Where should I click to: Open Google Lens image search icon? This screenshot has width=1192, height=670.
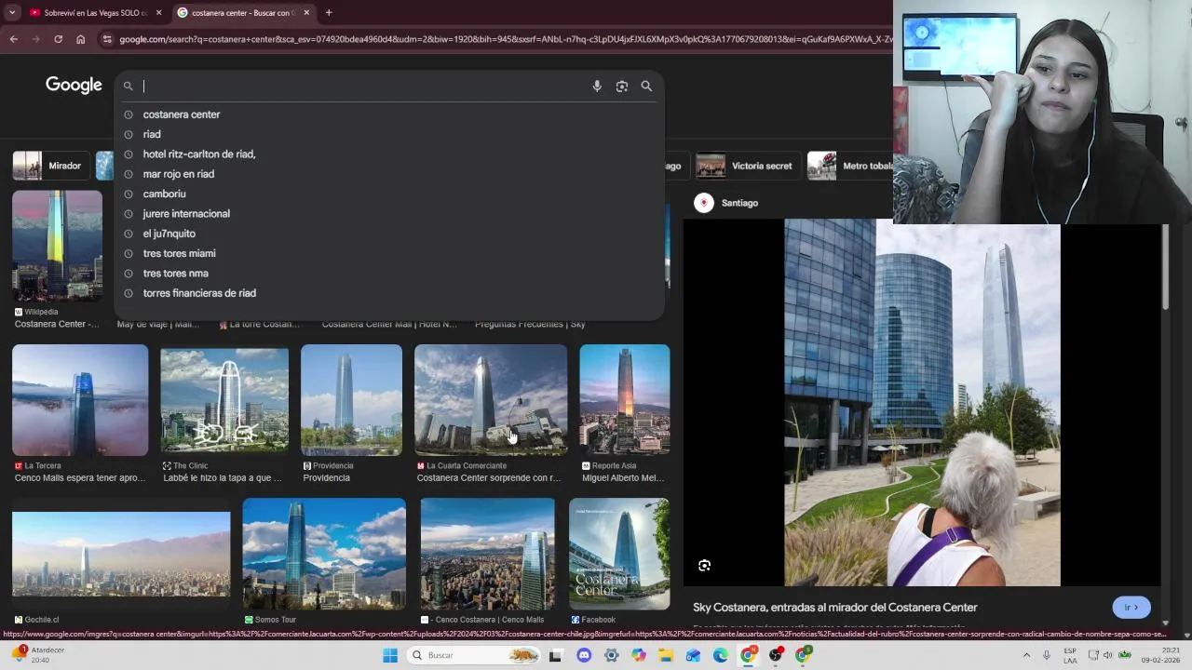[622, 86]
